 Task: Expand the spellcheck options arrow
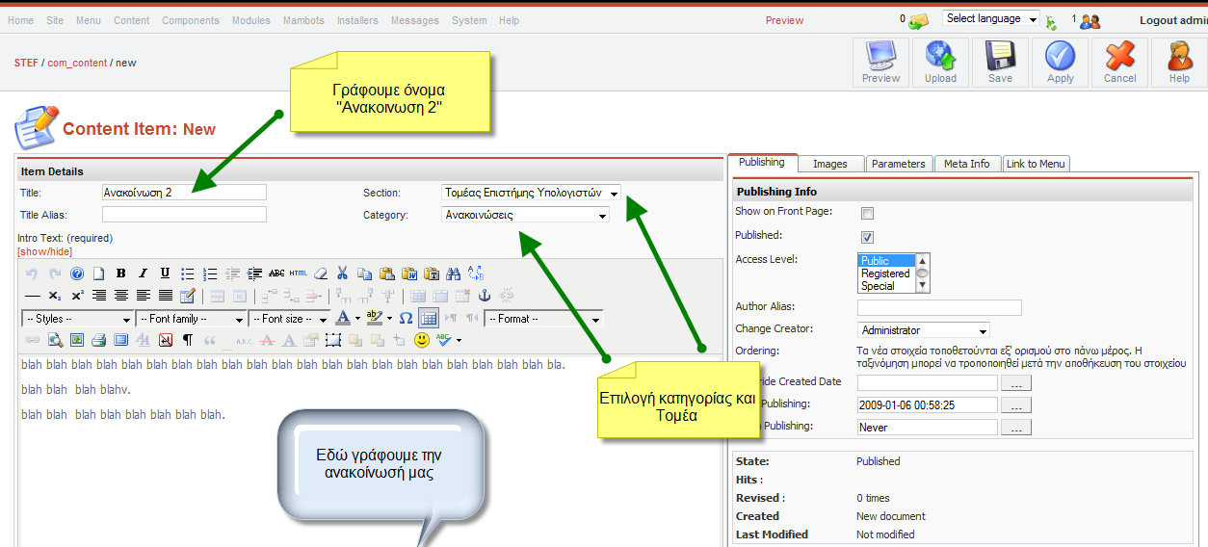pos(459,340)
